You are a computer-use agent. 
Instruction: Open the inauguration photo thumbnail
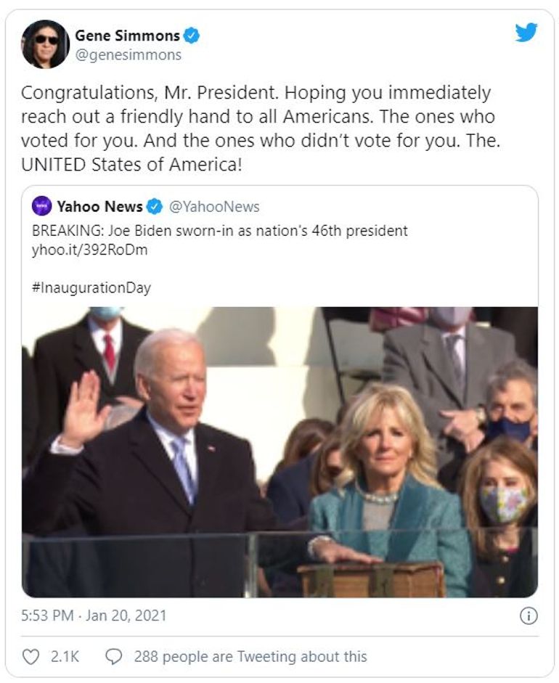point(279,451)
